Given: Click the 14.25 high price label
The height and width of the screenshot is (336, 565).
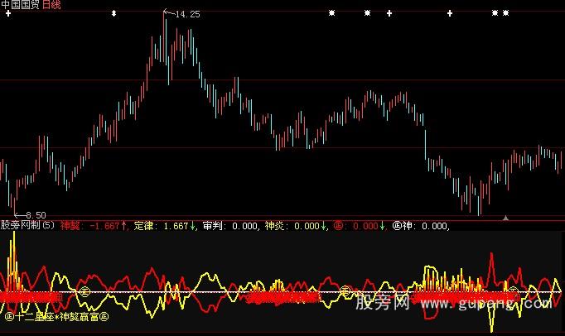Looking at the screenshot, I should point(186,14).
